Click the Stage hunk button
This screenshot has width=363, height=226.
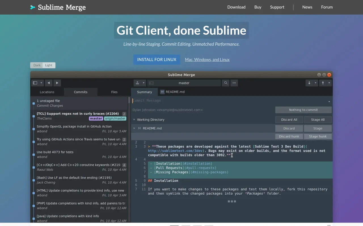318,136
